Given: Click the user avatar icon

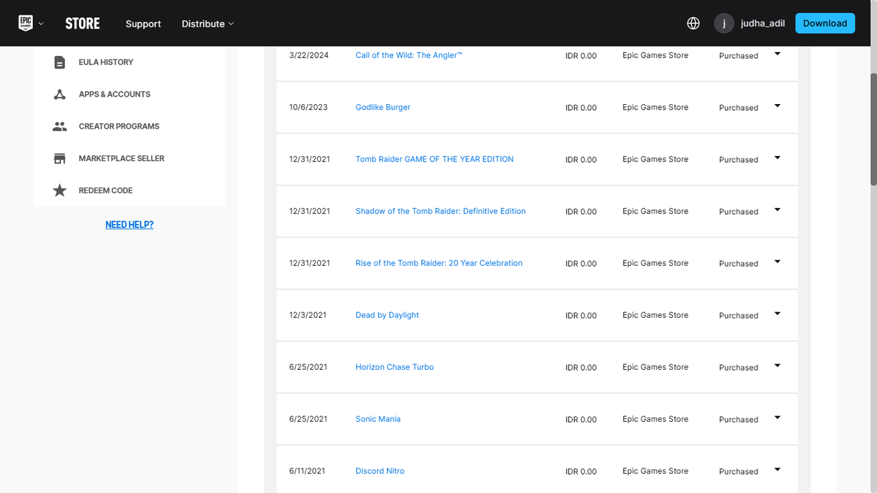Looking at the screenshot, I should point(724,23).
